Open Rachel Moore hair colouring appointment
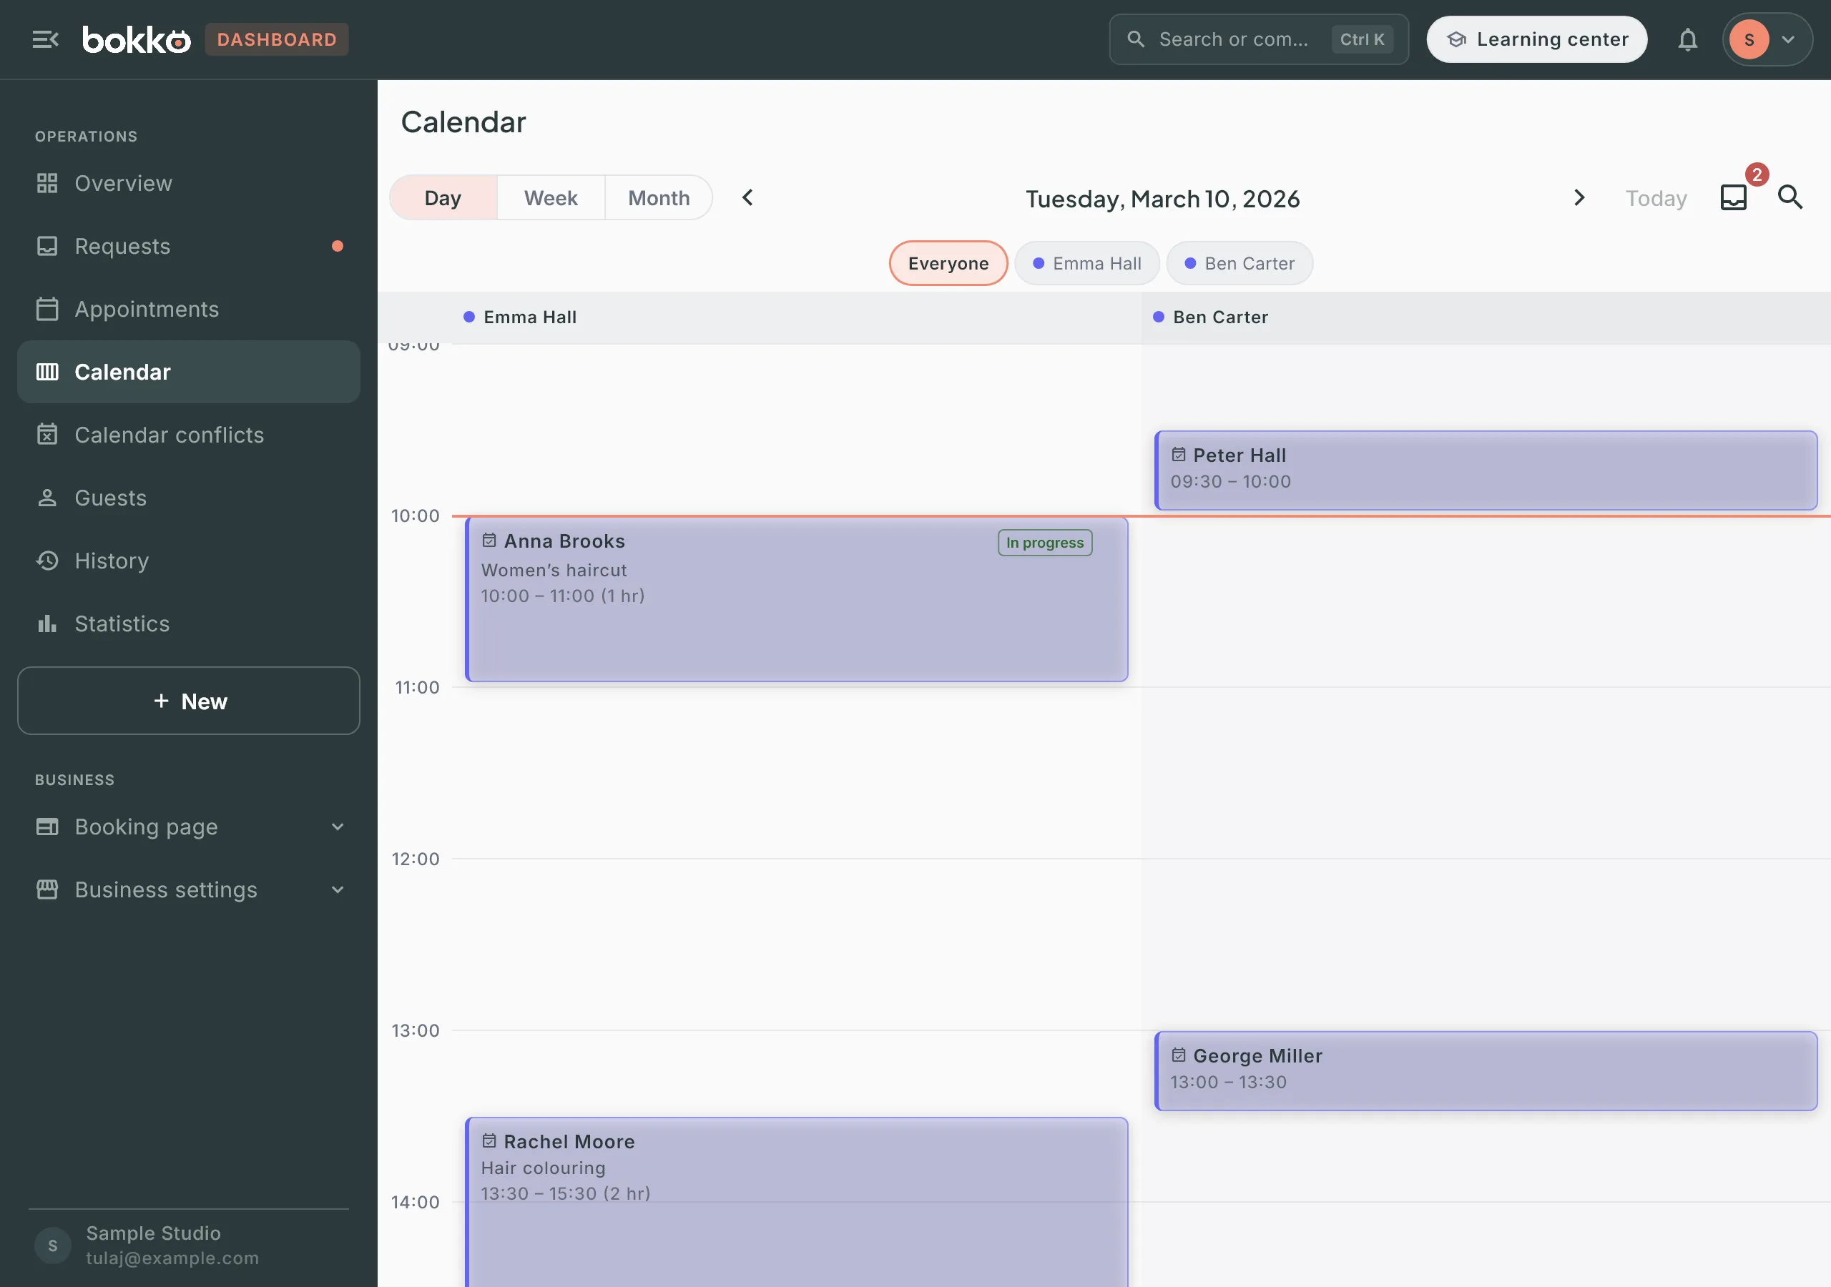The height and width of the screenshot is (1287, 1831). [797, 1202]
